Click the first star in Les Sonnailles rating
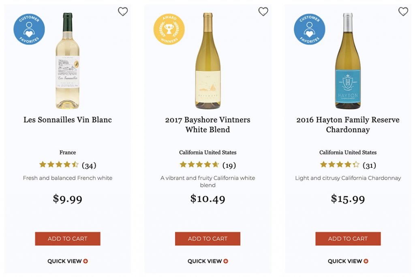Viewport: 415px width, 277px height. pos(43,165)
